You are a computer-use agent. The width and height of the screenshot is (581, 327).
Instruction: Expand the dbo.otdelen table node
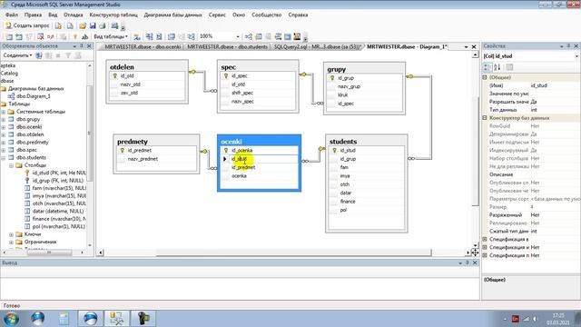pos(4,134)
